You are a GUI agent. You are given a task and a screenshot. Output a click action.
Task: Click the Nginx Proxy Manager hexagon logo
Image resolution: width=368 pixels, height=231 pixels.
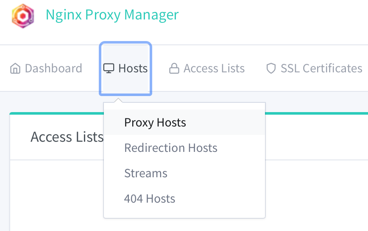(23, 16)
